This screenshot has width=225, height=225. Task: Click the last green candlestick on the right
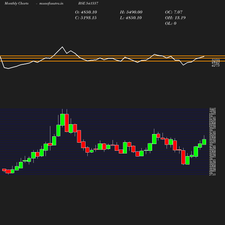pyautogui.click(x=204, y=142)
